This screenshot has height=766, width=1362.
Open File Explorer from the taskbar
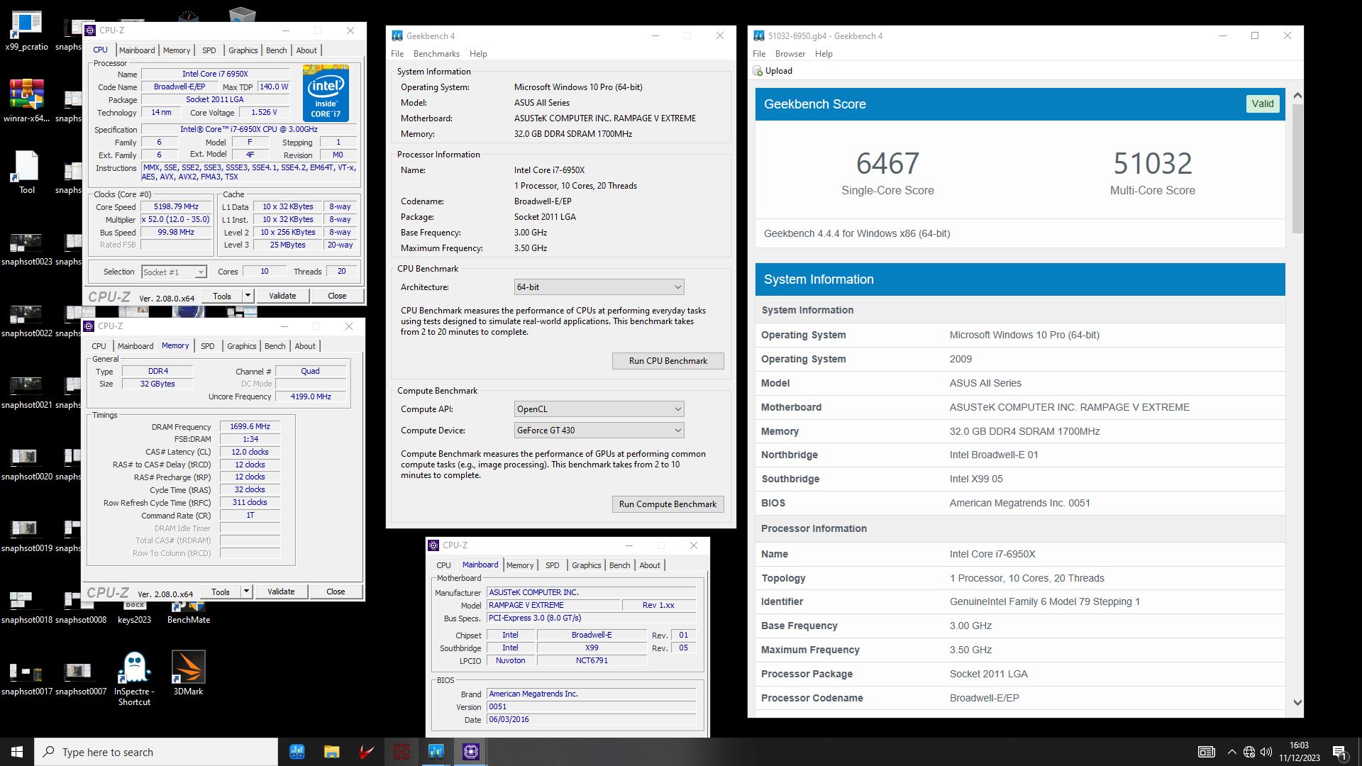pyautogui.click(x=331, y=752)
